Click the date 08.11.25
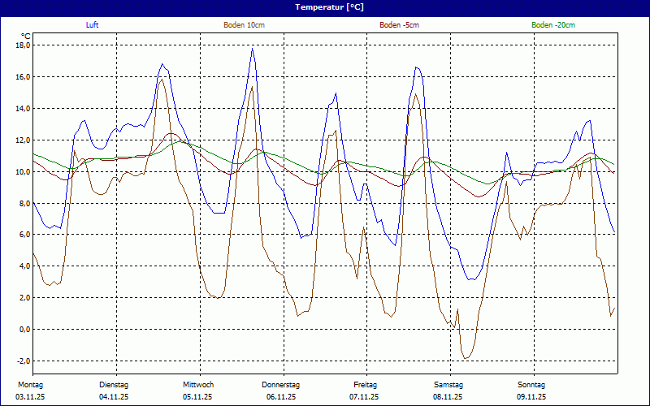 (x=448, y=397)
